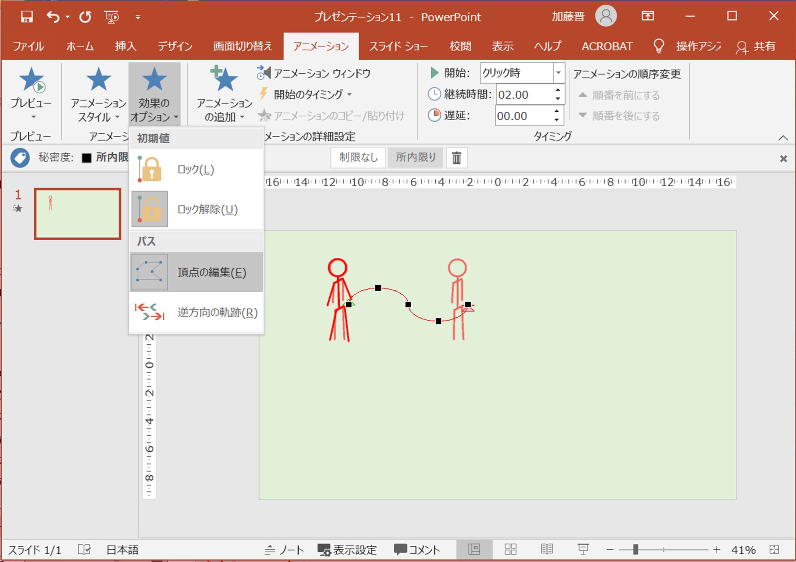Expand the Trigger timing dropdown
Image resolution: width=796 pixels, height=562 pixels.
coord(308,94)
